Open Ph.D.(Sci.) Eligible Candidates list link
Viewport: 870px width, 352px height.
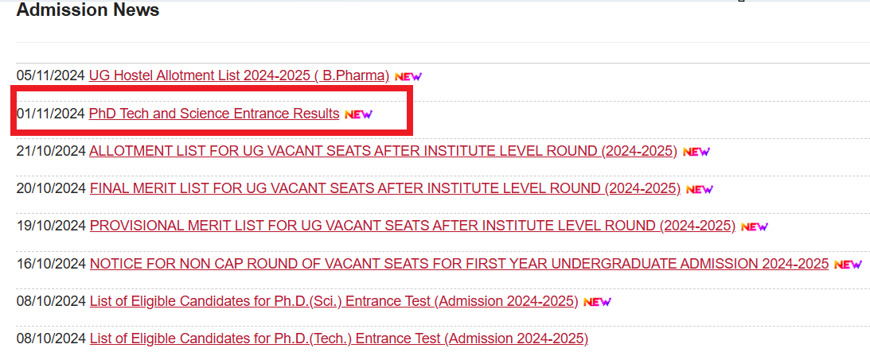(334, 301)
